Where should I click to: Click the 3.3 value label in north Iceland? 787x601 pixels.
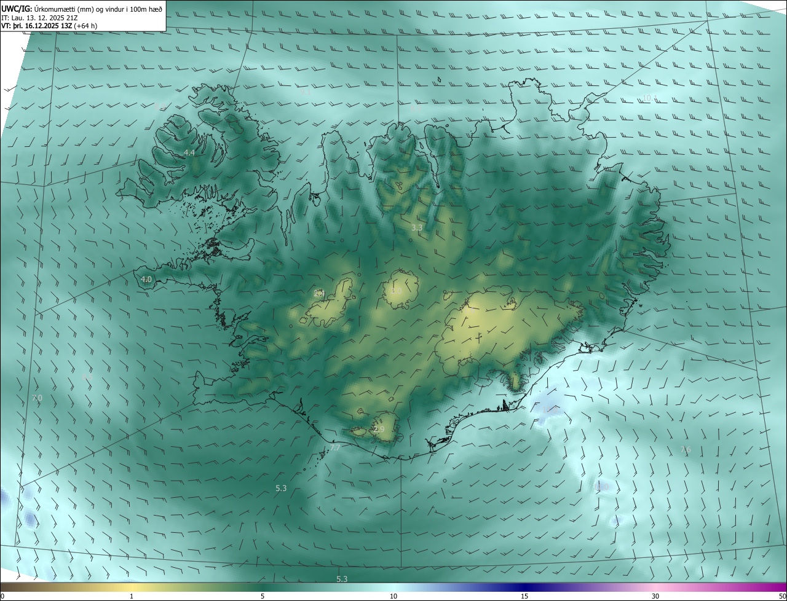click(x=417, y=227)
